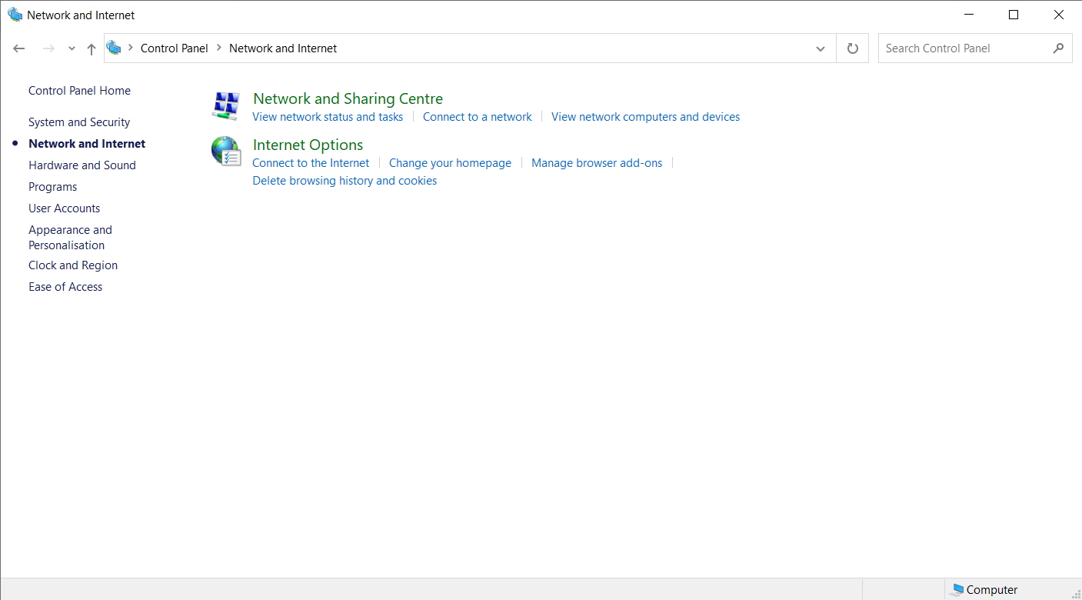
Task: Open the Internet Options globe icon
Action: [226, 152]
